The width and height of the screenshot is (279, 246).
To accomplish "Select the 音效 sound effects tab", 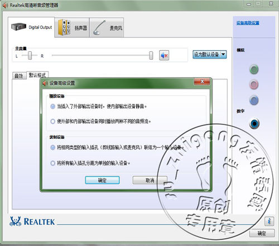I will click(19, 76).
